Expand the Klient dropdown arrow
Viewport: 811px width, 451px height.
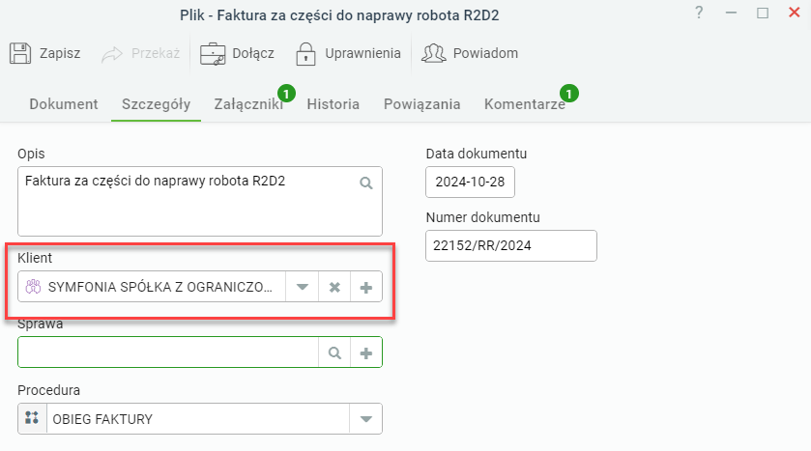[x=302, y=287]
